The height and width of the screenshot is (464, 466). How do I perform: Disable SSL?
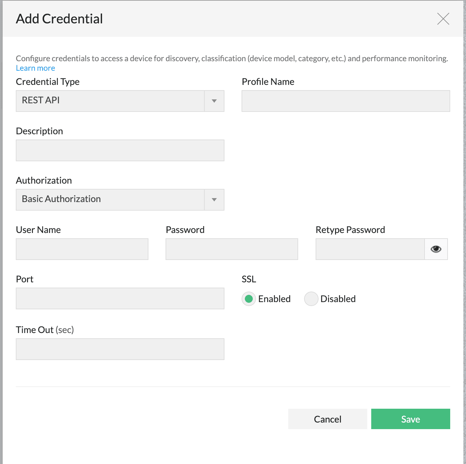click(311, 299)
